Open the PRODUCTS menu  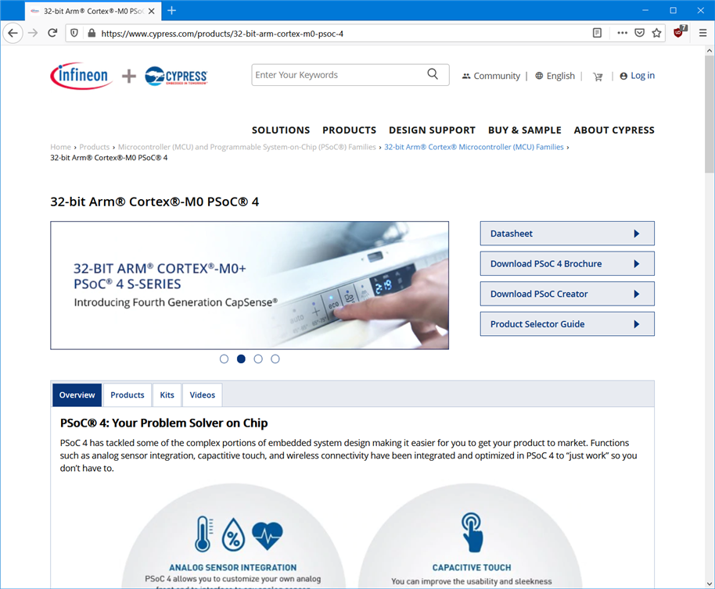[x=350, y=130]
